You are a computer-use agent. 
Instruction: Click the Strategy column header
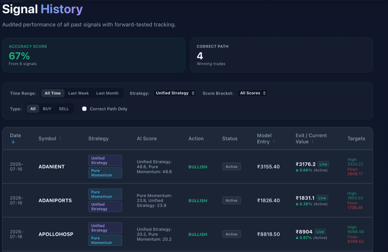98,139
